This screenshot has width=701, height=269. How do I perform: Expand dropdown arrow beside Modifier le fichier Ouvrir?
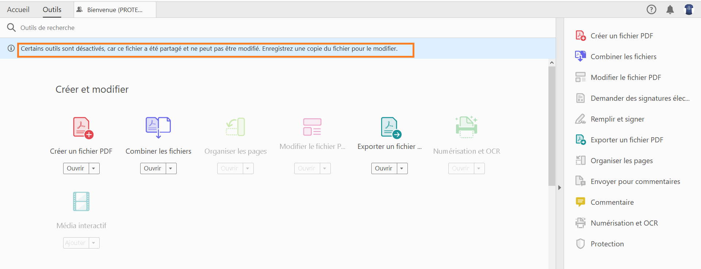pyautogui.click(x=325, y=168)
